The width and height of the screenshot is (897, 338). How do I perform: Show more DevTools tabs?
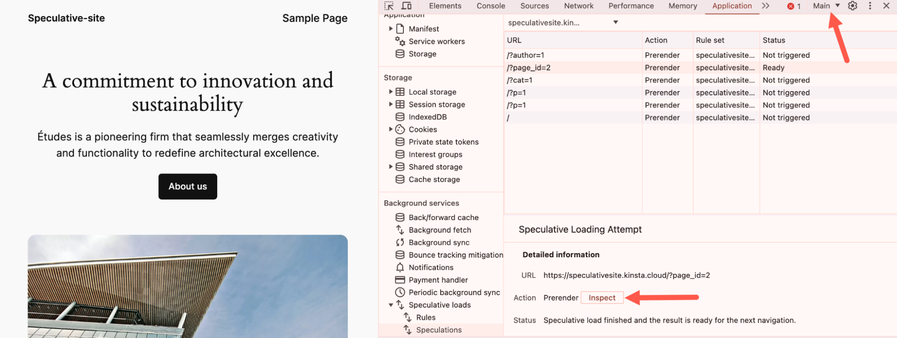(766, 6)
